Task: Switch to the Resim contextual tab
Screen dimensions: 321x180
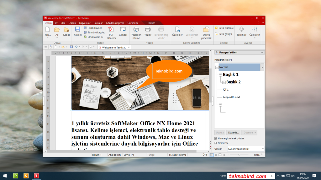Action: (x=152, y=23)
